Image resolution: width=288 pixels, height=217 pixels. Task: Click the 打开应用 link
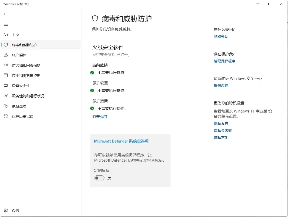100,117
